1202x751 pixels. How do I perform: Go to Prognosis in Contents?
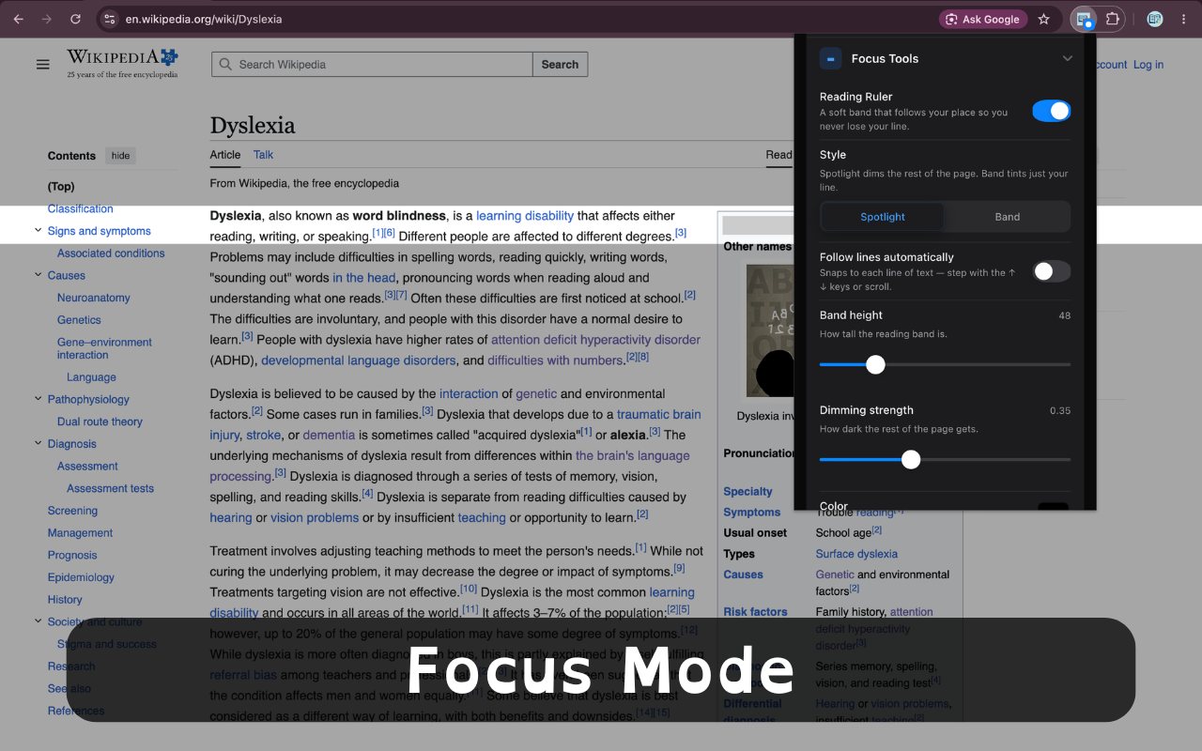[72, 555]
